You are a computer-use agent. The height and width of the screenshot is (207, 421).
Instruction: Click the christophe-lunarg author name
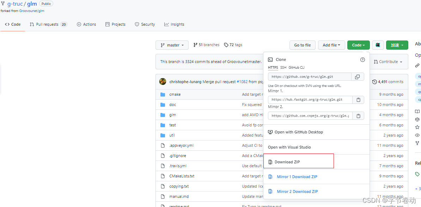185,82
